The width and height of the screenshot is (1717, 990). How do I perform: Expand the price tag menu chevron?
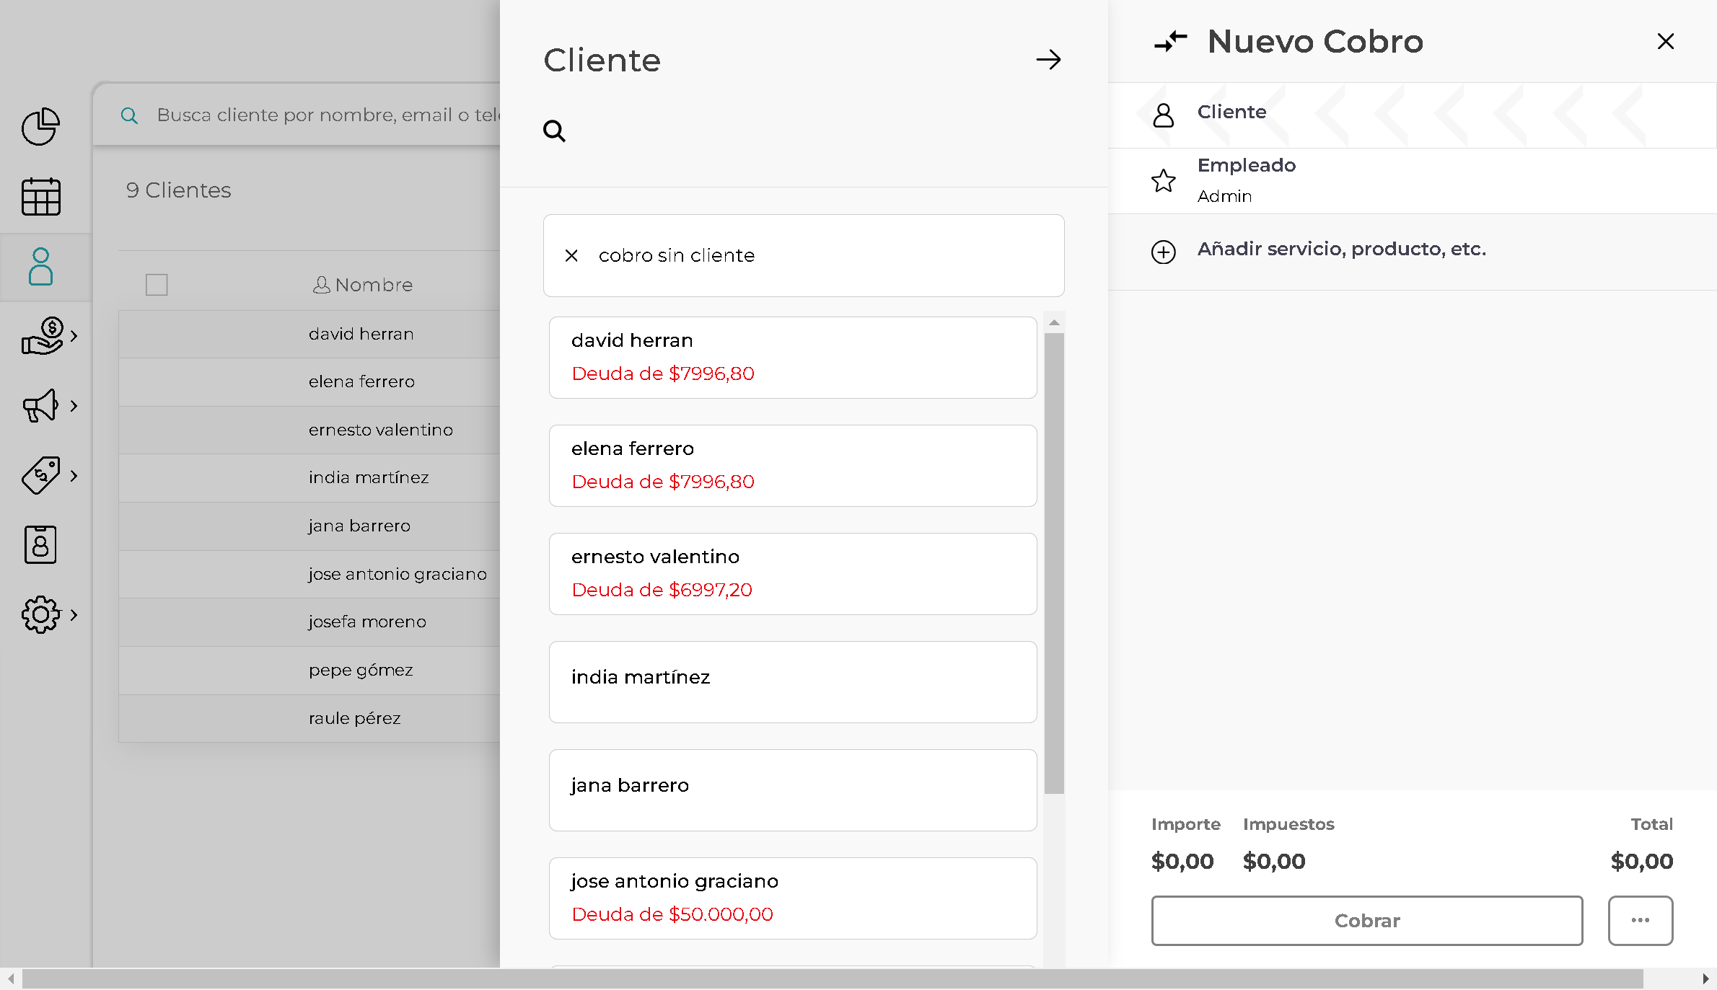click(x=74, y=475)
